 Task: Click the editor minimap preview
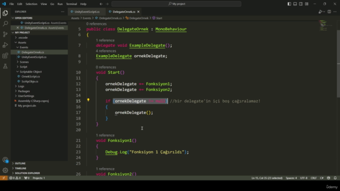pos(326,25)
